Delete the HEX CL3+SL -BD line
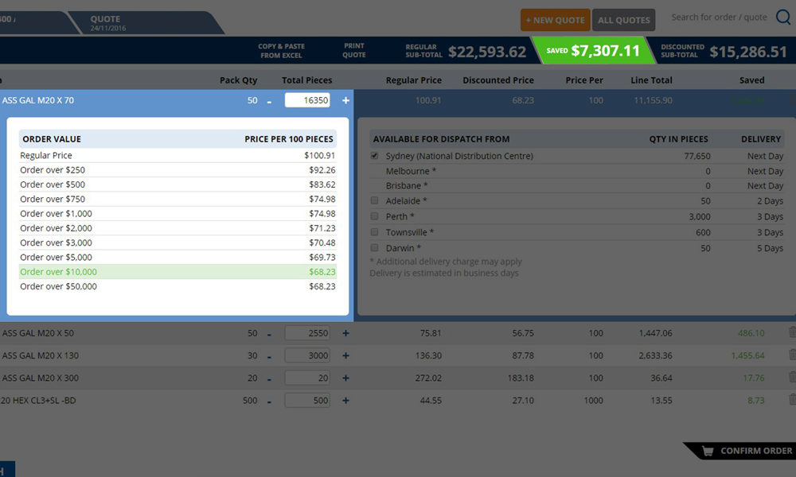 [792, 400]
